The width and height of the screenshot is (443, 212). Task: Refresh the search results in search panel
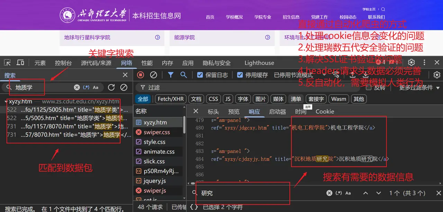[x=111, y=87]
